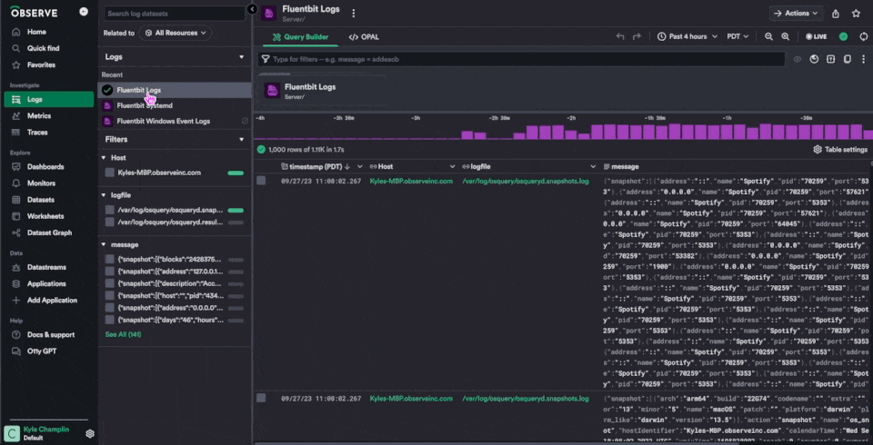Screen dimensions: 873x445
Task: Click into the Search log datasets field
Action: [175, 14]
